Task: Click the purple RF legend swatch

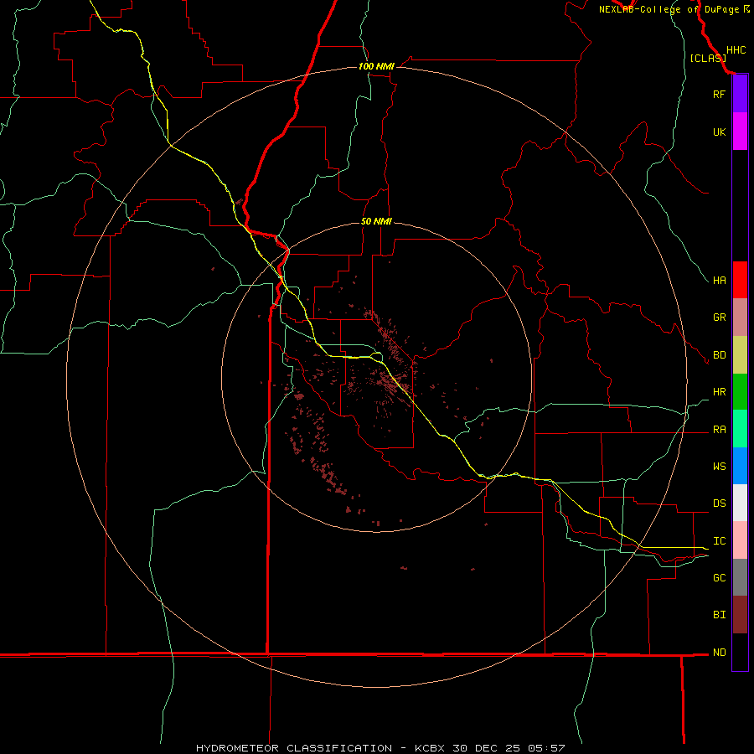Action: (740, 94)
